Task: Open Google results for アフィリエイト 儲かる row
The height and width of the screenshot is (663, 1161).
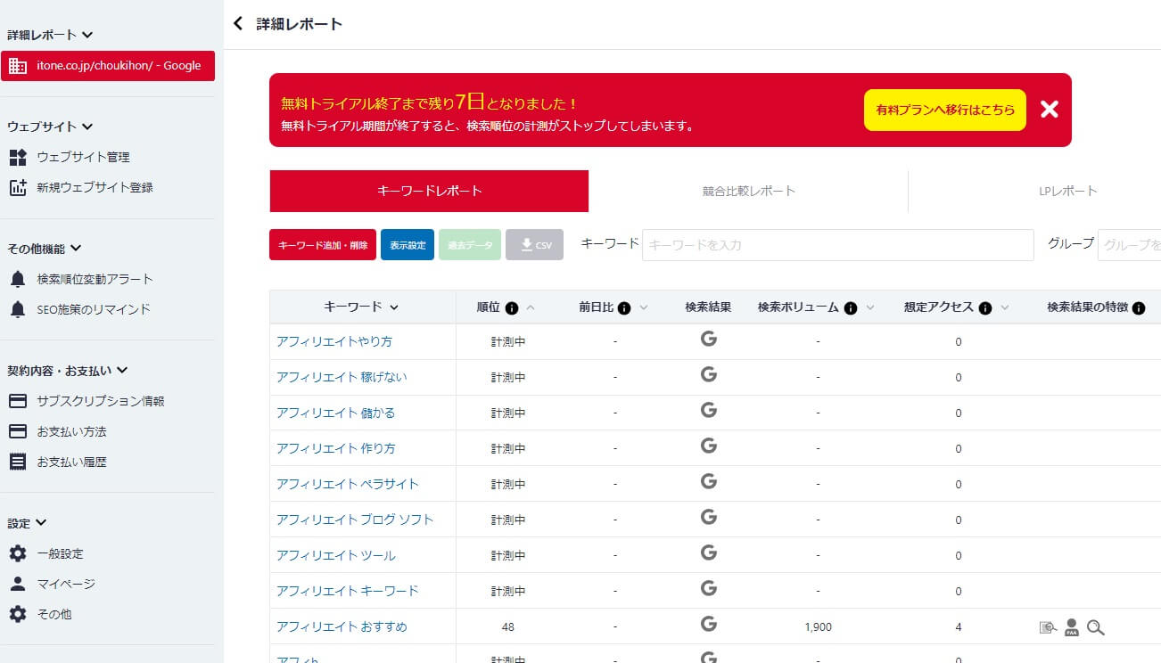Action: 709,410
